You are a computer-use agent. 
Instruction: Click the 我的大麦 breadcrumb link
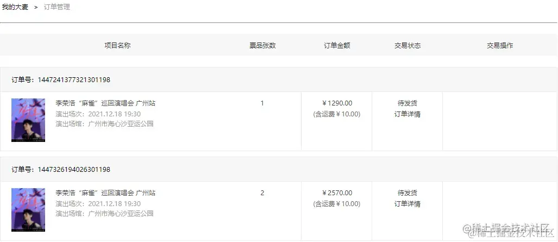click(15, 7)
